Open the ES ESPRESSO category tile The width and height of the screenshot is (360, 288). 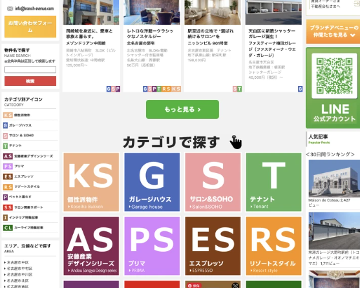pyautogui.click(x=213, y=246)
